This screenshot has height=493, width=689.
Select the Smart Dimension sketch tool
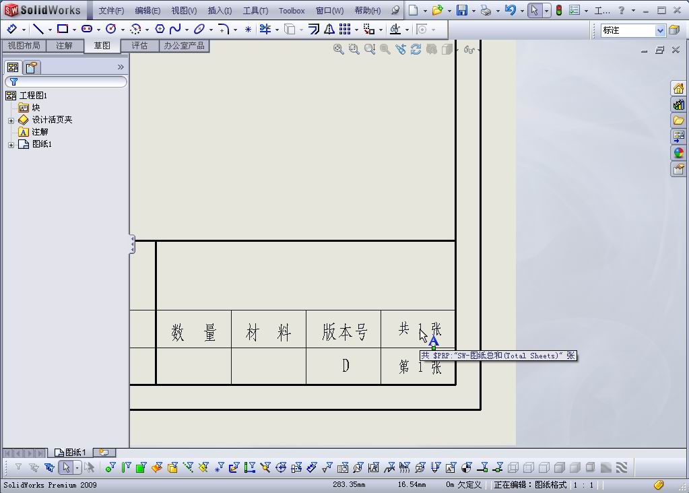[12, 29]
